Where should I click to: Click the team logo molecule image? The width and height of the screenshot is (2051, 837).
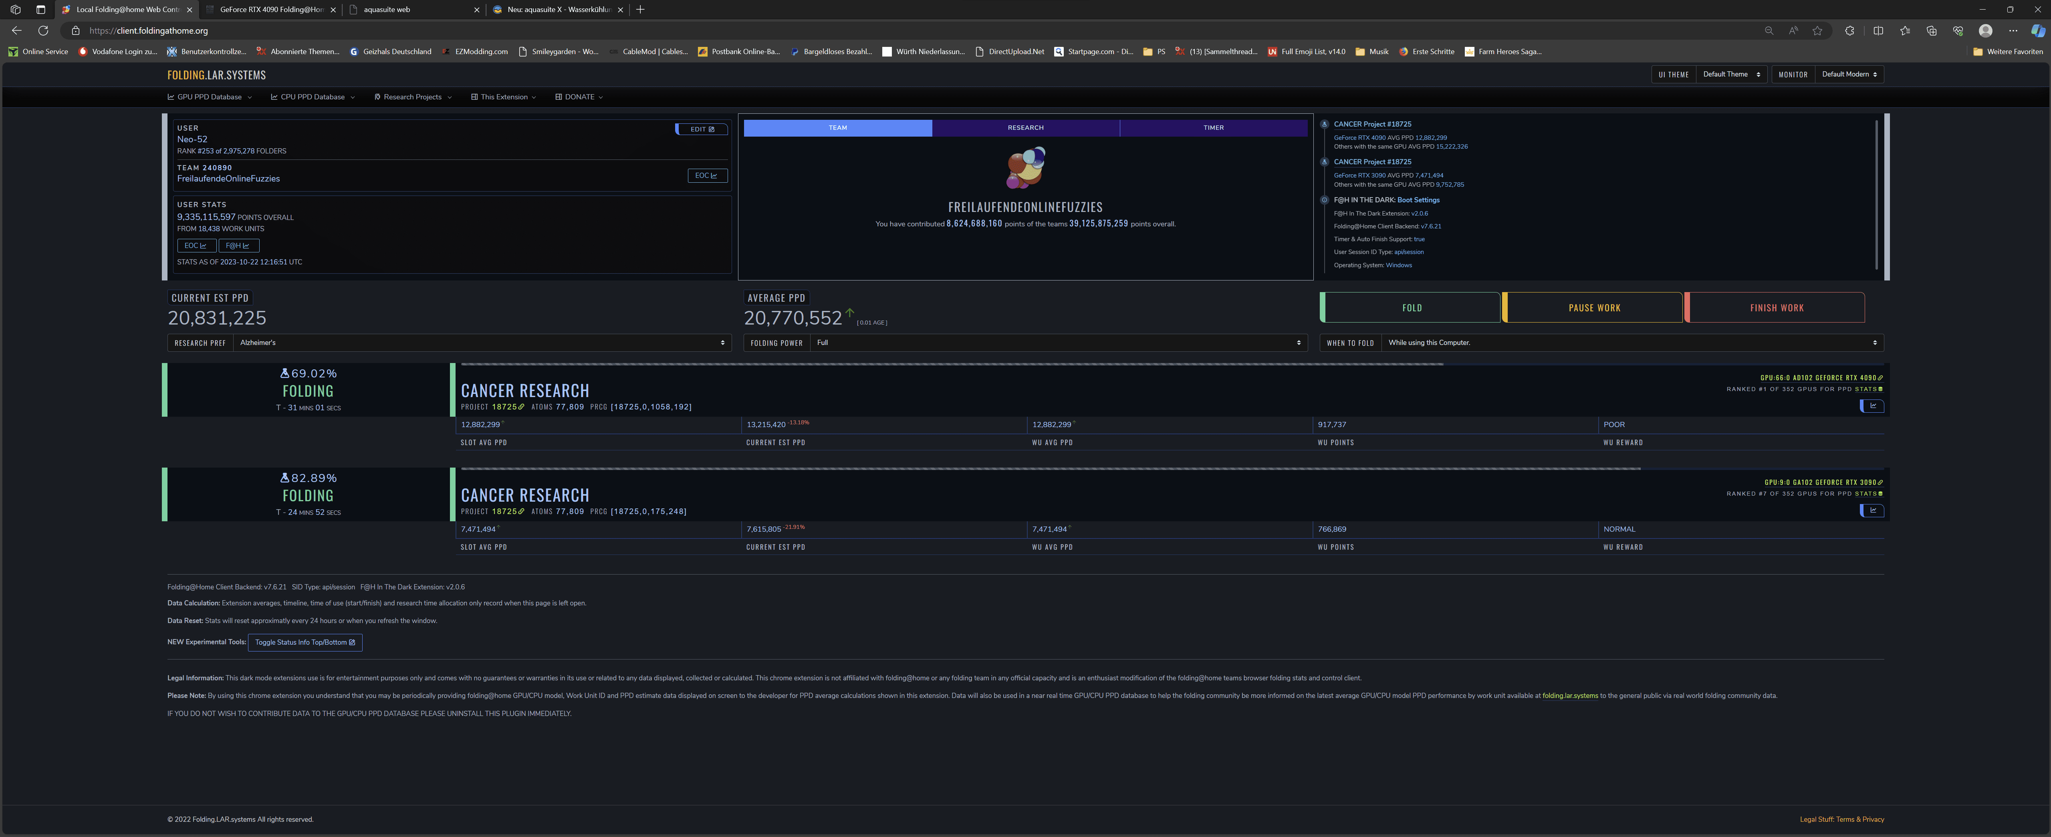(1026, 168)
